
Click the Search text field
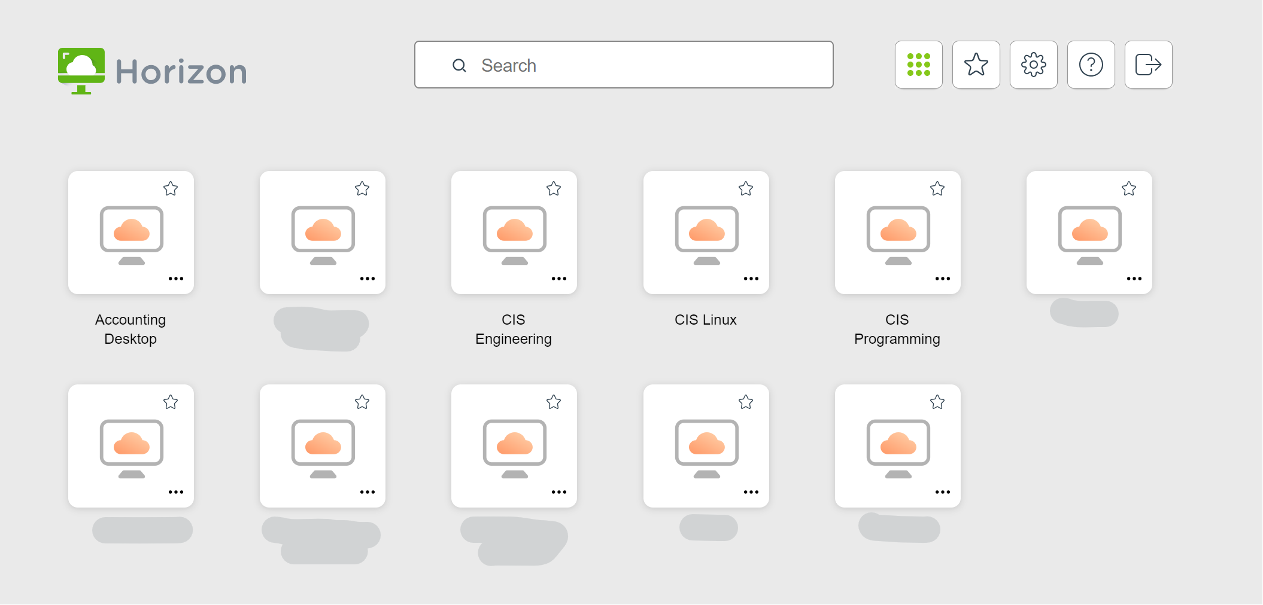click(x=624, y=65)
